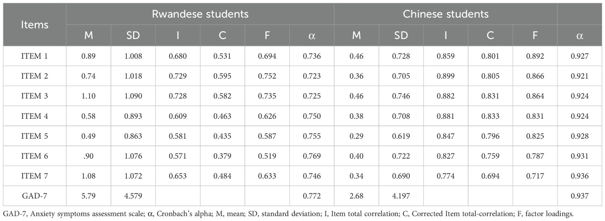Screen dimensions: 605x221
Task: Select the cell with value 0.892
Action: tap(535, 56)
